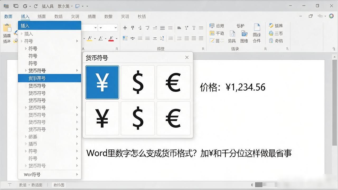Click the 图楼 picture icon in the ribbon

coord(244,34)
